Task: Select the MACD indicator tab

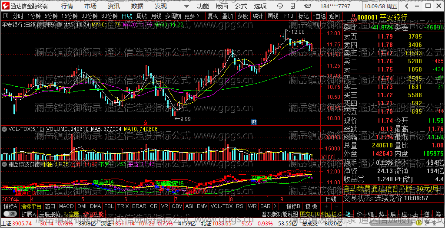Action: (x=66, y=206)
